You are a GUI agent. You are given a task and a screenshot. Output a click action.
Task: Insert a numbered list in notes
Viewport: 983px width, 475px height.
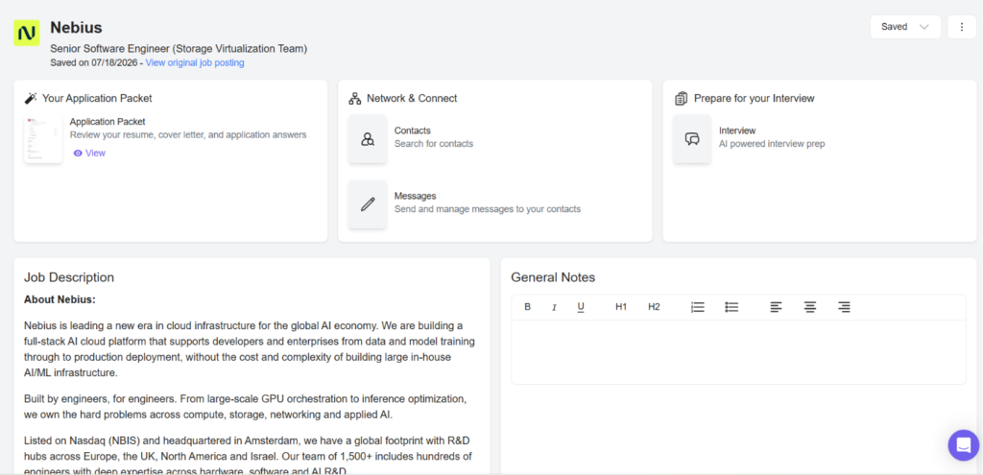(698, 307)
